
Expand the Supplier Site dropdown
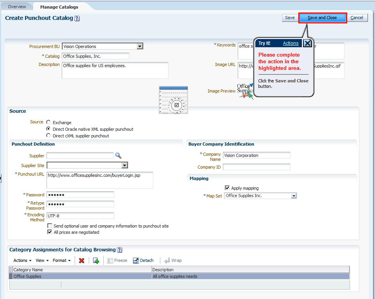pyautogui.click(x=125, y=165)
